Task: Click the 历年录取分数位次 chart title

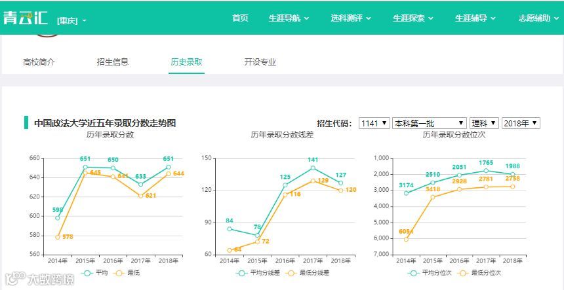Action: click(x=454, y=135)
